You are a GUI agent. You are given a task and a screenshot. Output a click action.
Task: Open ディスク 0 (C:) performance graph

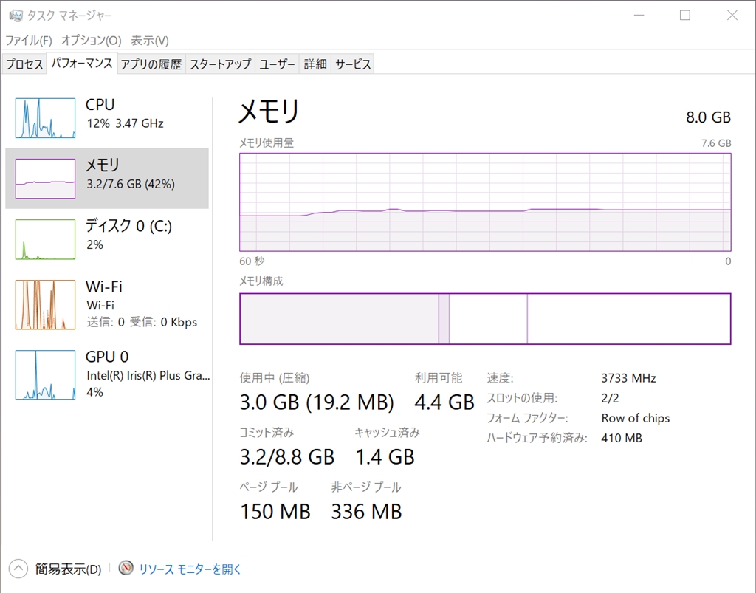click(45, 239)
